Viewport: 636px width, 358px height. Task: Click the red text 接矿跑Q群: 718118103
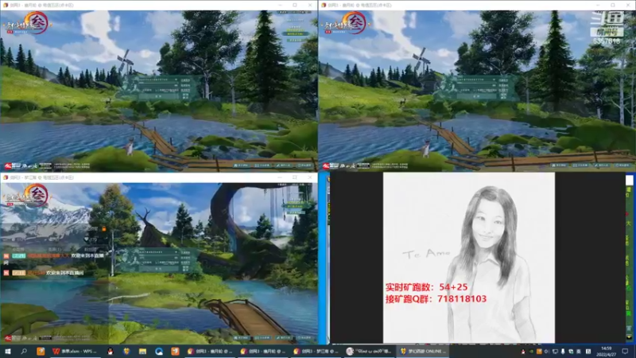[x=436, y=299]
